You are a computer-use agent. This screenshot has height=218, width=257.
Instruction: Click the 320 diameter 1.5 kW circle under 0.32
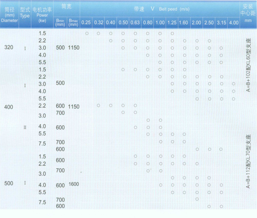98,33
